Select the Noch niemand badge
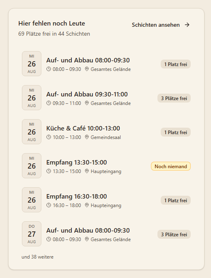The height and width of the screenshot is (278, 211). tap(171, 166)
